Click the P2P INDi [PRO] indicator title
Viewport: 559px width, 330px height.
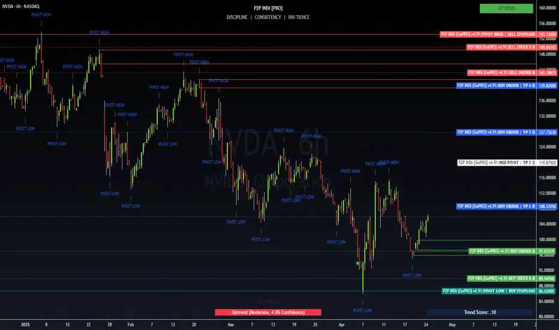(268, 8)
